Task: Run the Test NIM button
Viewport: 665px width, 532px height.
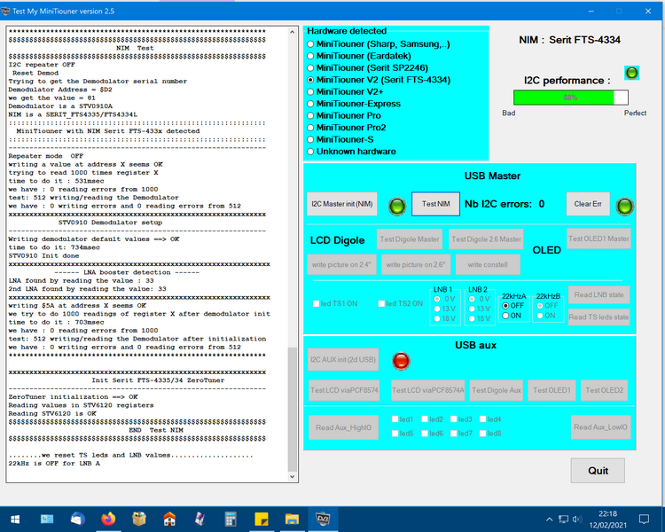Action: click(x=435, y=204)
